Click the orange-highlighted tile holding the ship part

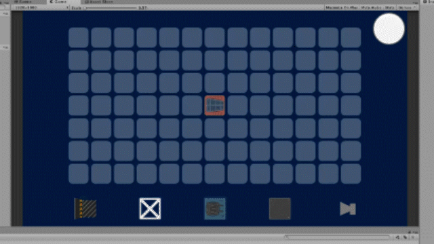click(x=215, y=106)
